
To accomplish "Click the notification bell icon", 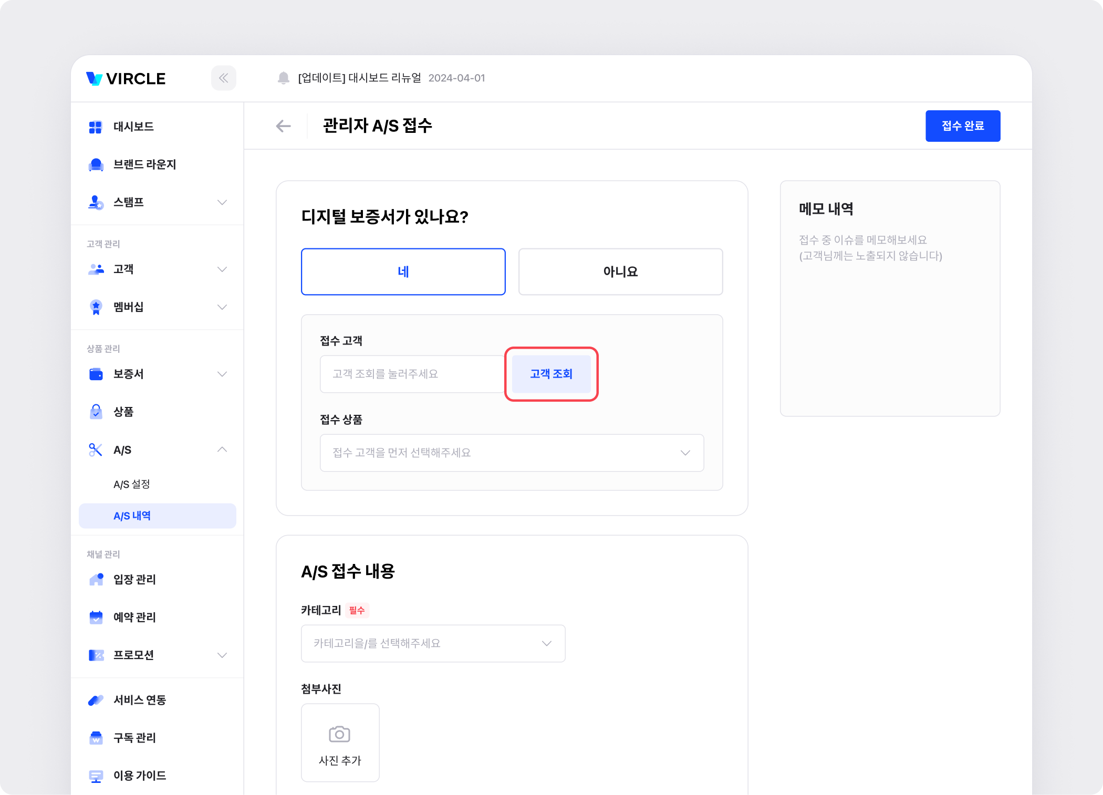I will (283, 78).
